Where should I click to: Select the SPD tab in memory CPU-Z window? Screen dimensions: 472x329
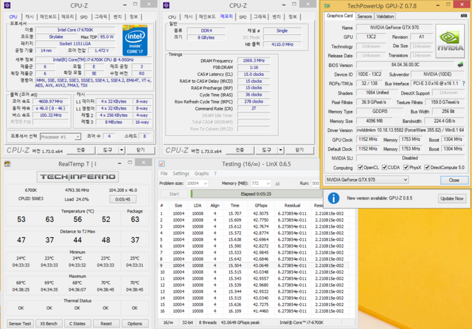242,17
